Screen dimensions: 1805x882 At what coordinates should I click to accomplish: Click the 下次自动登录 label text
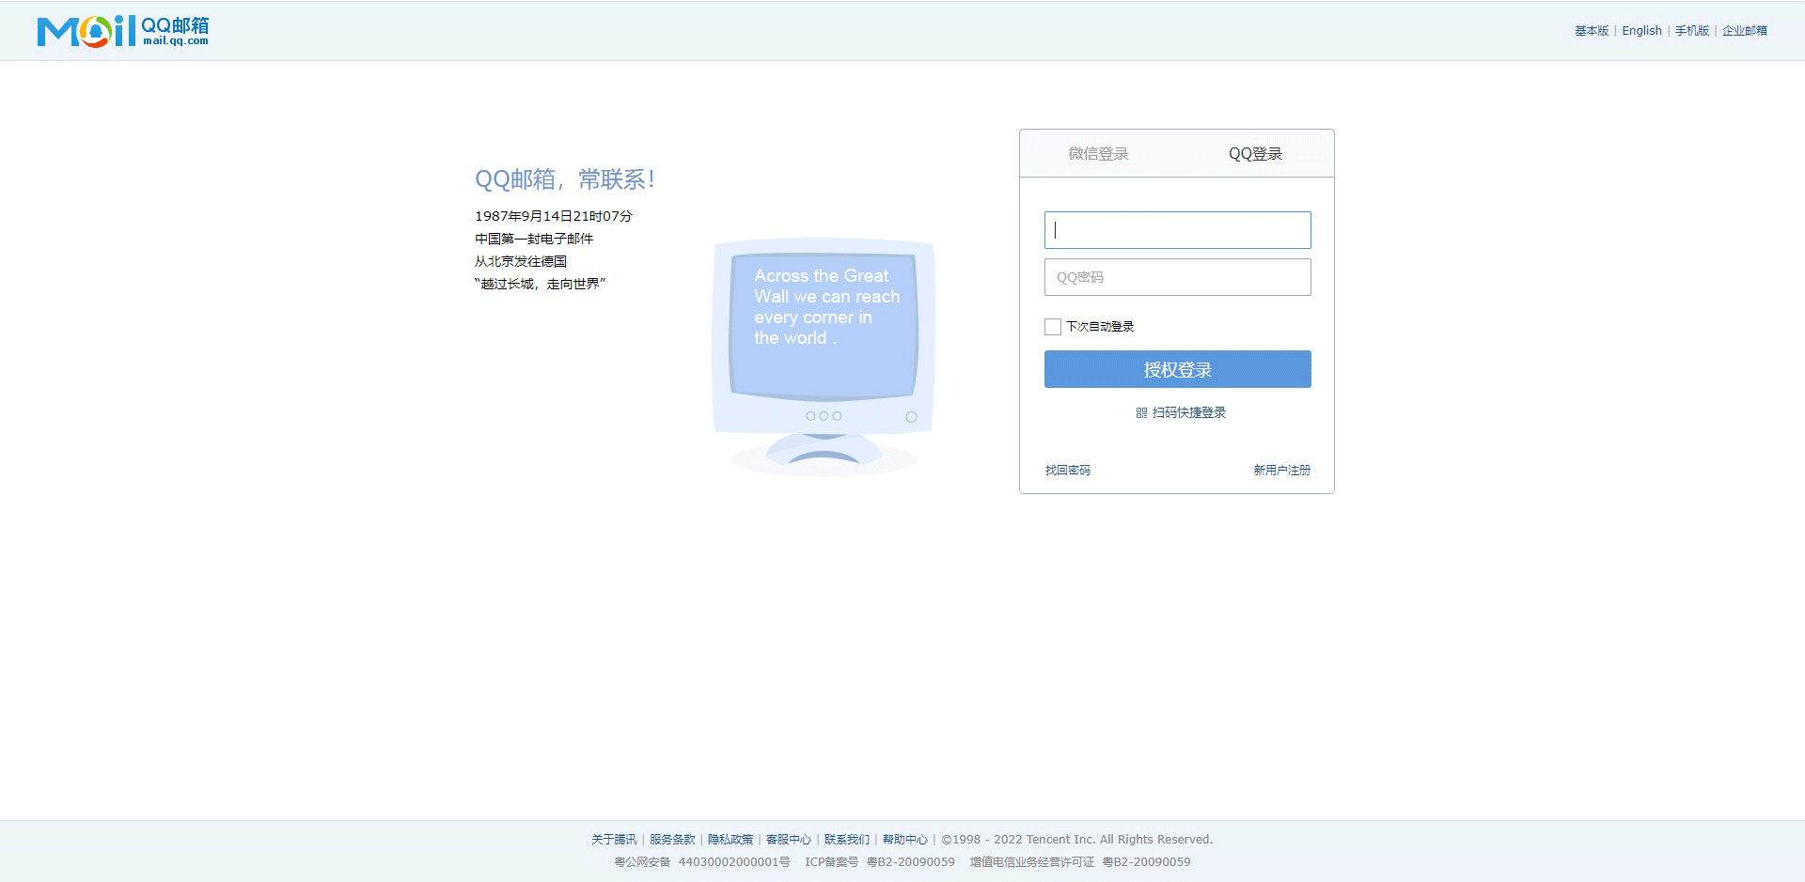pyautogui.click(x=1100, y=327)
